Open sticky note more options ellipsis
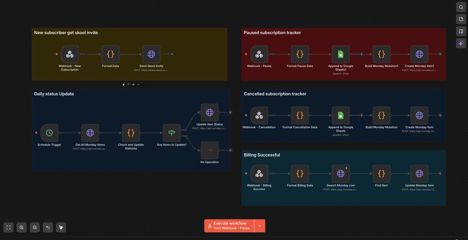This screenshot has width=468, height=240. (x=138, y=84)
